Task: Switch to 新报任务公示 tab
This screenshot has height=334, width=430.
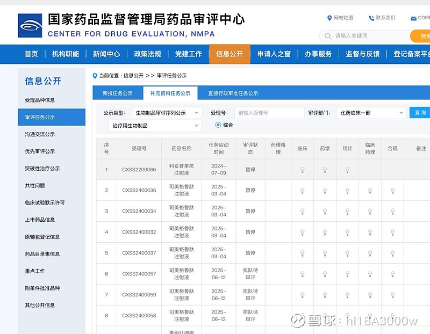Action: 118,93
